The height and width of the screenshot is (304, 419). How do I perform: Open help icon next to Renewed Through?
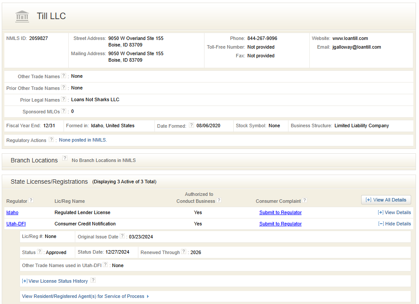coord(184,251)
